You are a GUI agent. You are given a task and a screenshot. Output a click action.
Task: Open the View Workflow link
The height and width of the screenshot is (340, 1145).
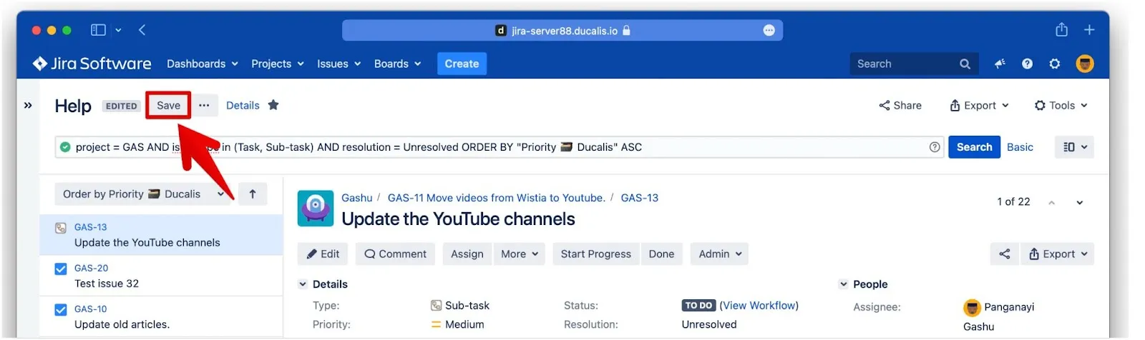coord(759,306)
